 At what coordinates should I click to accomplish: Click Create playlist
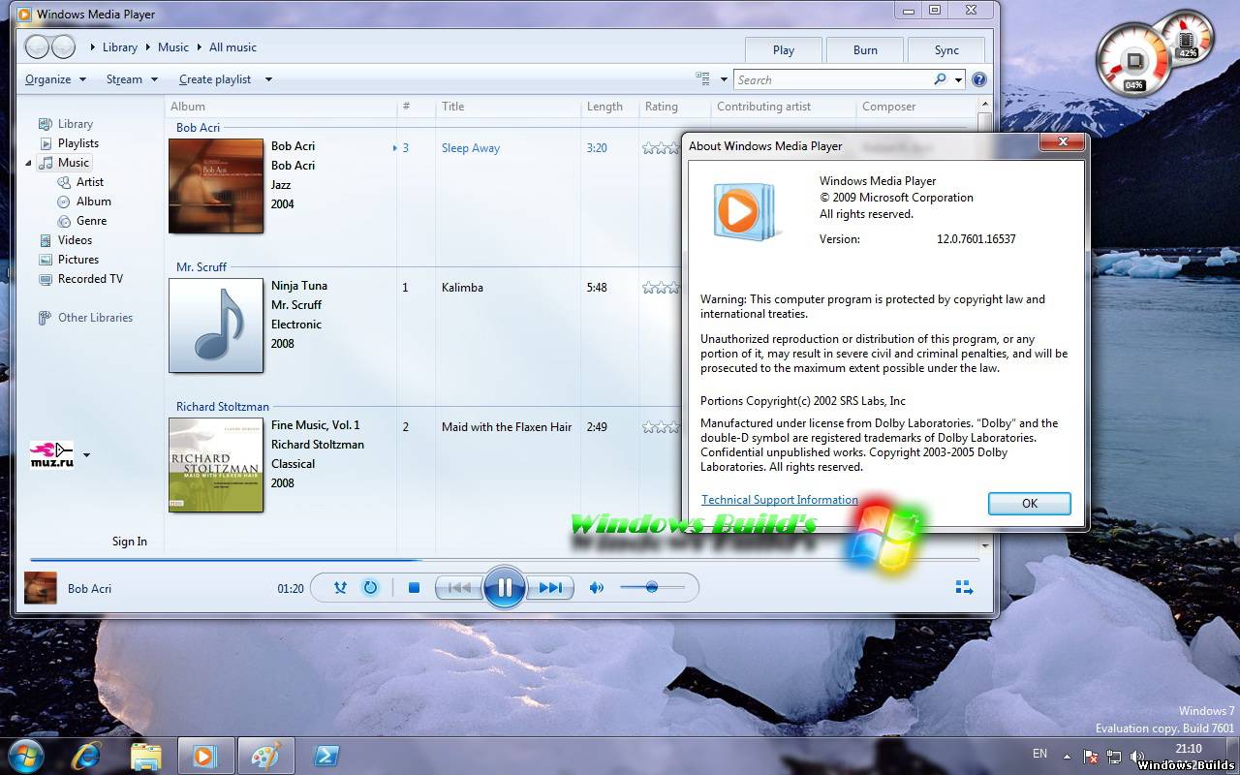coord(215,79)
